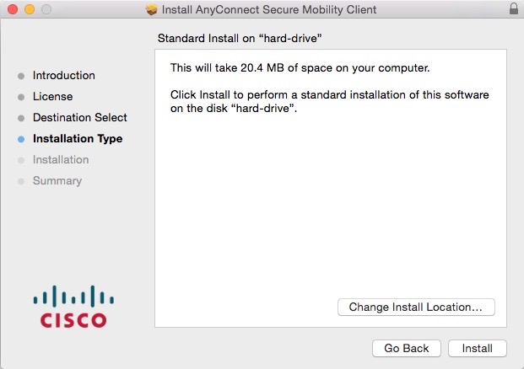
Task: Click the red CISCO wordmark
Action: point(73,320)
